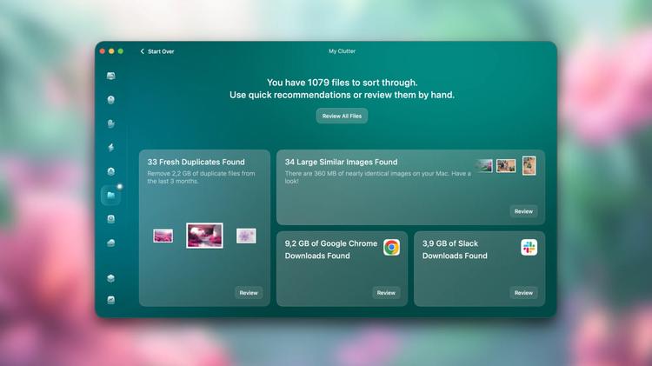
Task: Click the middle similar images thumbnail
Action: (506, 165)
